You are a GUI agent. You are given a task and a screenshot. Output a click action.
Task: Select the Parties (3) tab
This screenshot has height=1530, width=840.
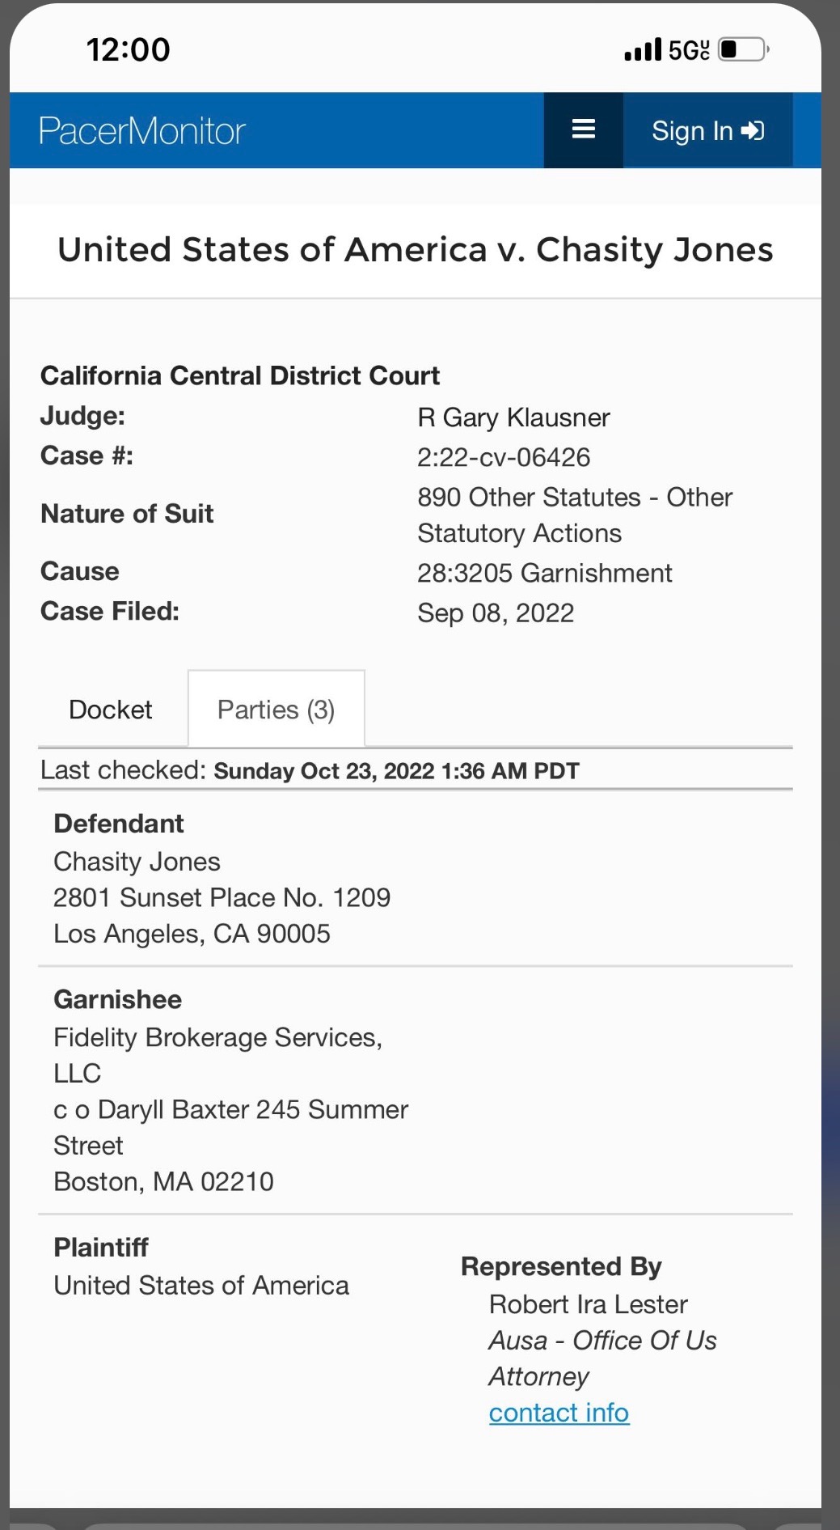[276, 710]
